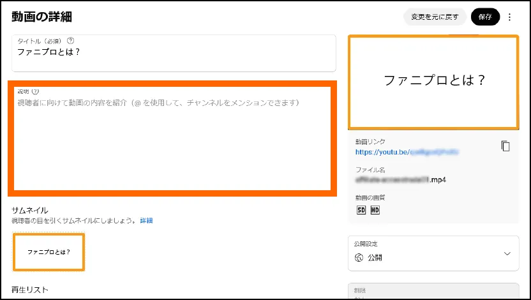531x300 pixels.
Task: Click the HD video quality badge
Action: click(375, 209)
